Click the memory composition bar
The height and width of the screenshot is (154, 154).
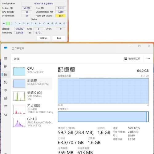pyautogui.click(x=103, y=117)
